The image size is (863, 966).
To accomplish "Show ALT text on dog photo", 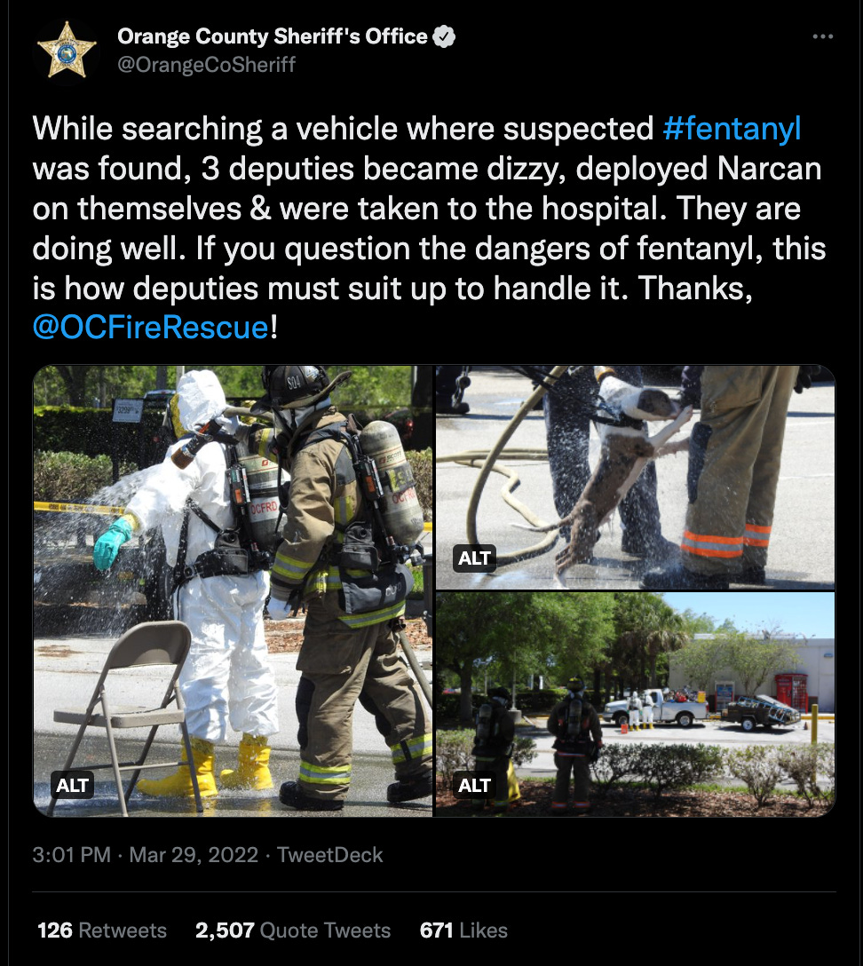I will (x=474, y=558).
